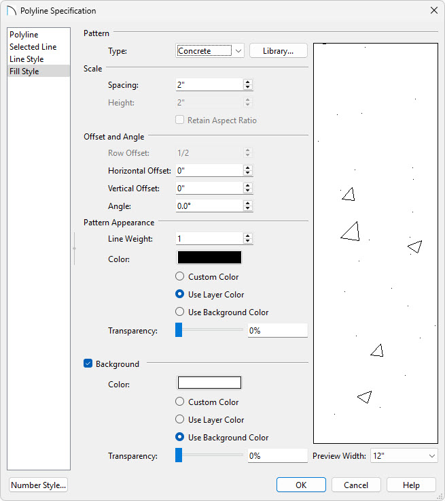This screenshot has height=501, width=445.
Task: Click the sidebar panel splitter handle
Action: (x=74, y=248)
